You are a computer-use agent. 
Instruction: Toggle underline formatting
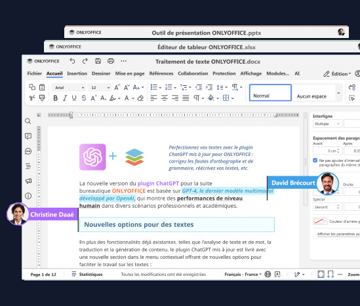[74, 98]
